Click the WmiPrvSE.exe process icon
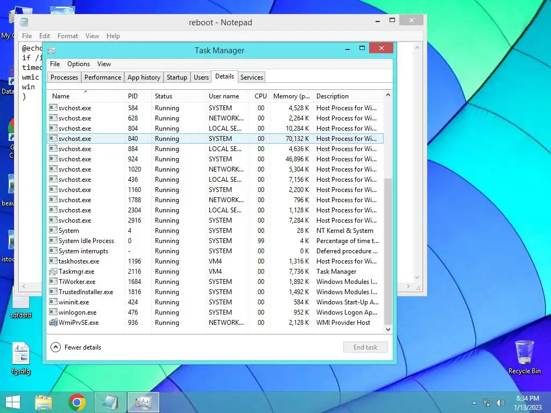Viewport: 551px width, 413px height. tap(53, 323)
